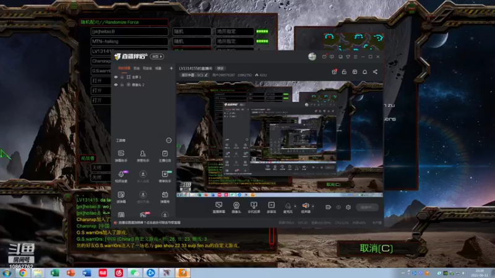Expand the microphone options arrow
Viewport: 495px width, 278px height.
295,206
